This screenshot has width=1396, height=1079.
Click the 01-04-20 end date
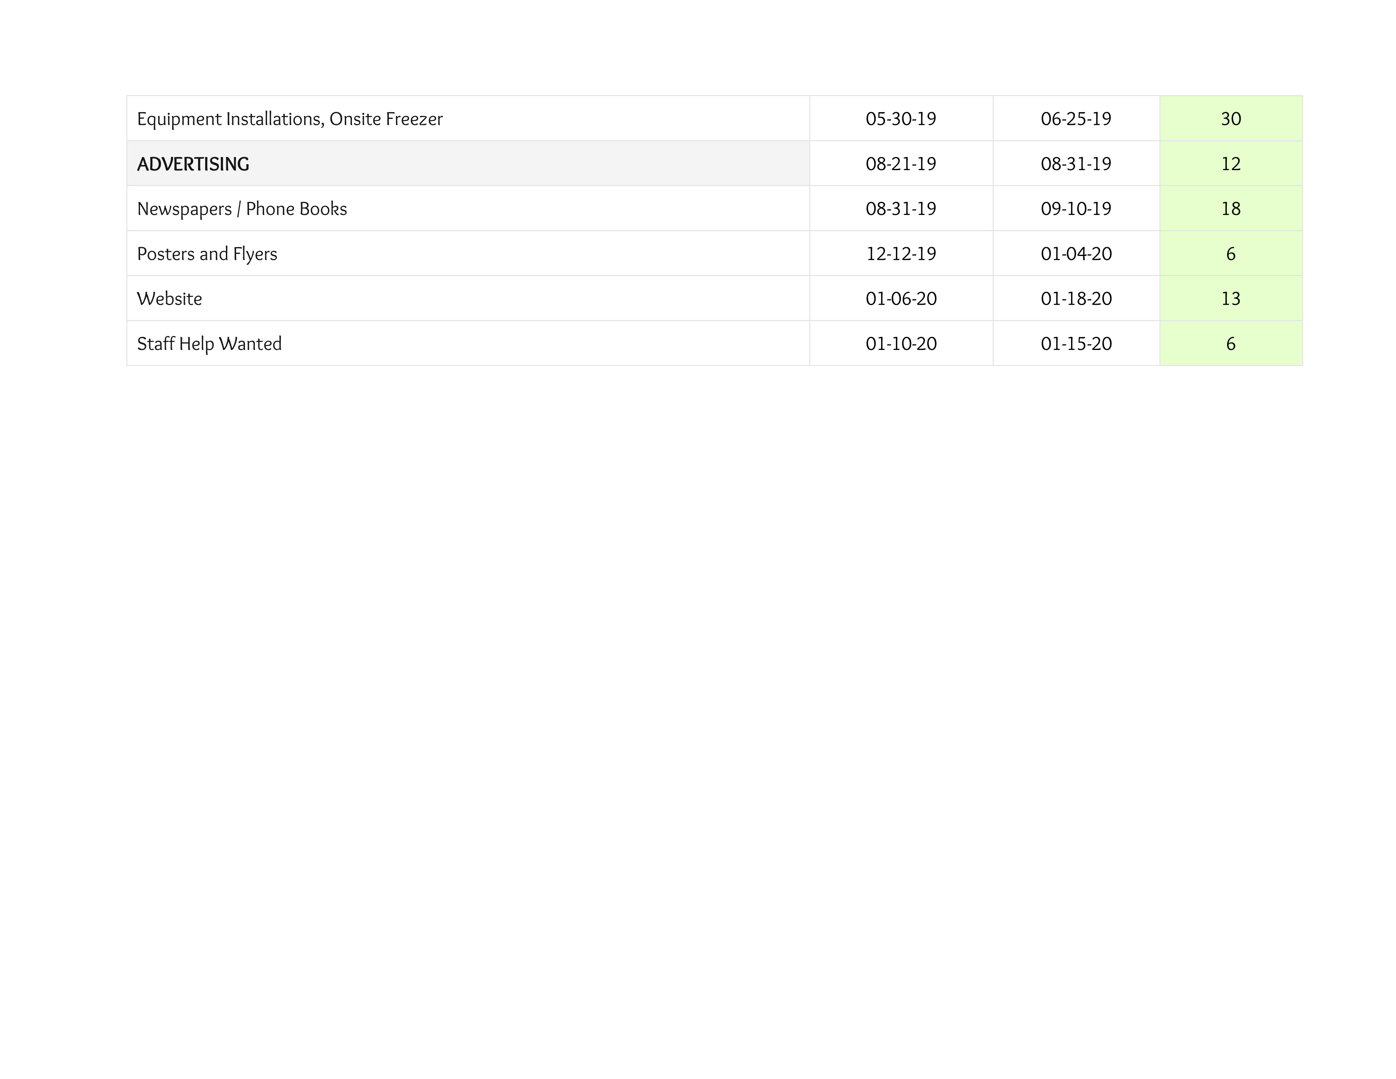[x=1076, y=254]
